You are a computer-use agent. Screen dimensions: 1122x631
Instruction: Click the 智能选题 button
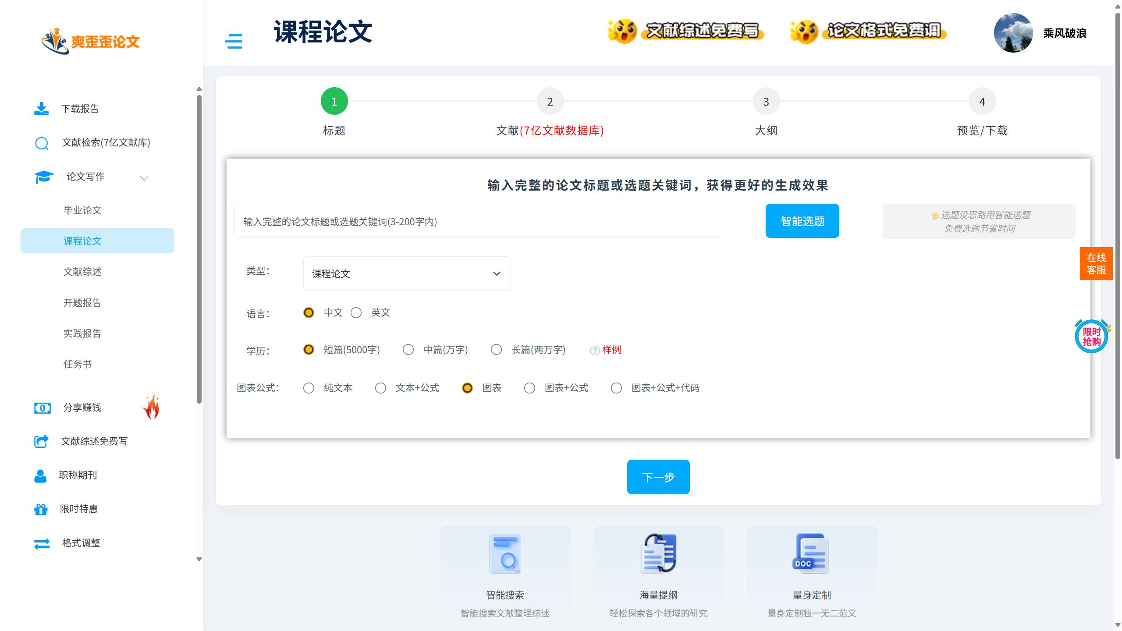pyautogui.click(x=802, y=221)
